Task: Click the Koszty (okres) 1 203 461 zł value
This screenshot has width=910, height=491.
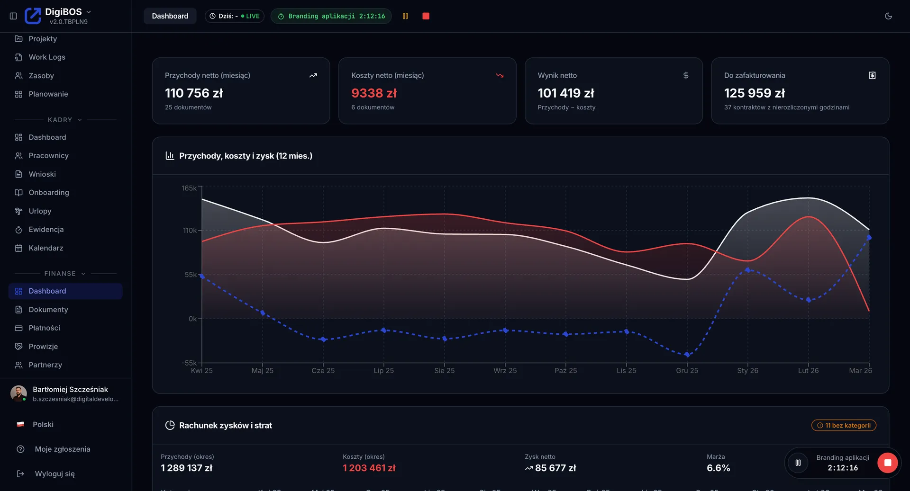Action: tap(369, 468)
